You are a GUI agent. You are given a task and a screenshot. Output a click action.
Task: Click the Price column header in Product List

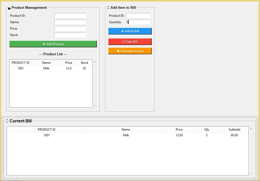click(69, 63)
